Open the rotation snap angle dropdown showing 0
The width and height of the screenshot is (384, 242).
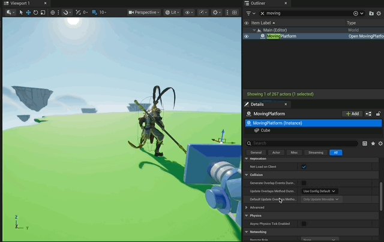[x=85, y=13]
